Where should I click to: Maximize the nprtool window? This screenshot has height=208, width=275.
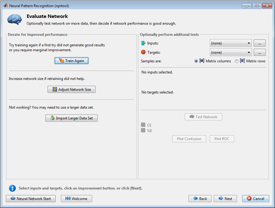click(257, 6)
